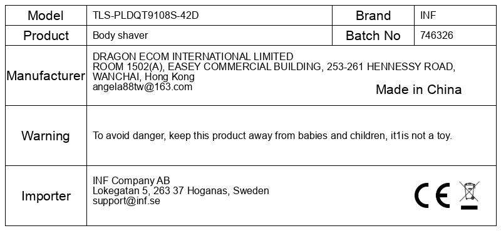Click the INF Company AB name
Image resolution: width=501 pixels, height=238 pixels.
pos(132,180)
